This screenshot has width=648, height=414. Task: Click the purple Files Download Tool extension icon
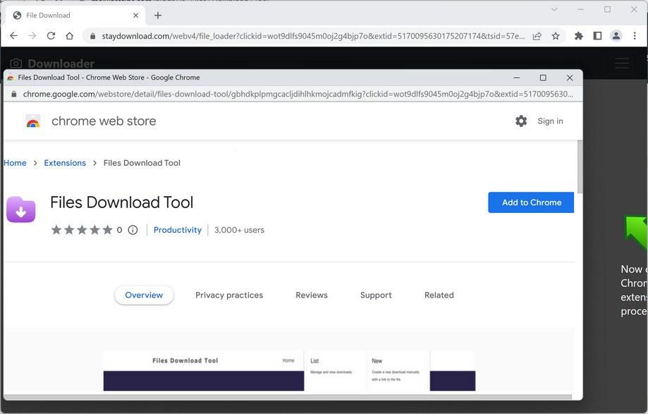21,209
